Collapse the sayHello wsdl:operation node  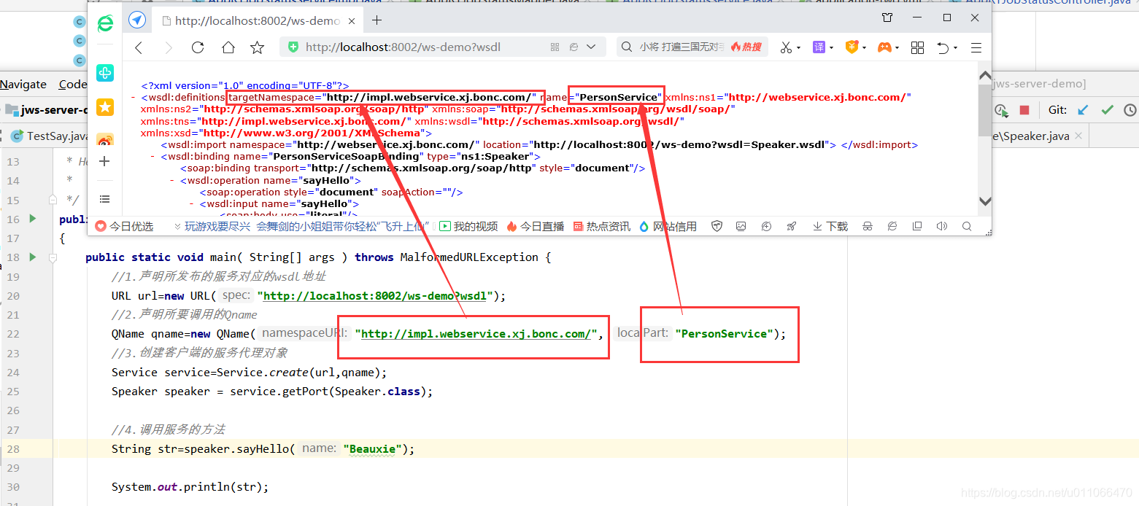[x=170, y=180]
